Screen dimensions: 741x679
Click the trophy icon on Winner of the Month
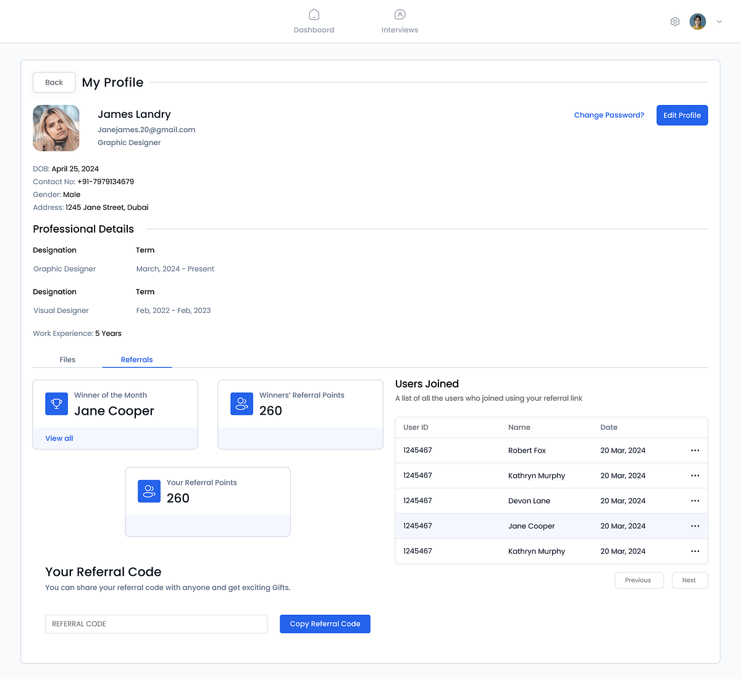[x=56, y=404]
